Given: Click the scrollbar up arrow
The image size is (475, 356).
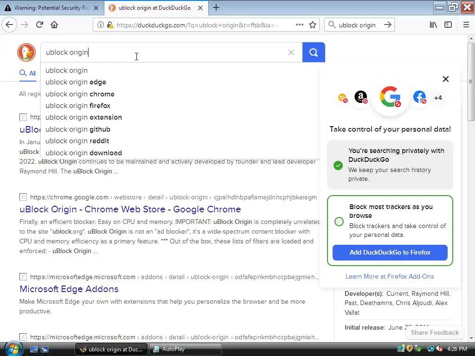Looking at the screenshot, I should pyautogui.click(x=471, y=38).
